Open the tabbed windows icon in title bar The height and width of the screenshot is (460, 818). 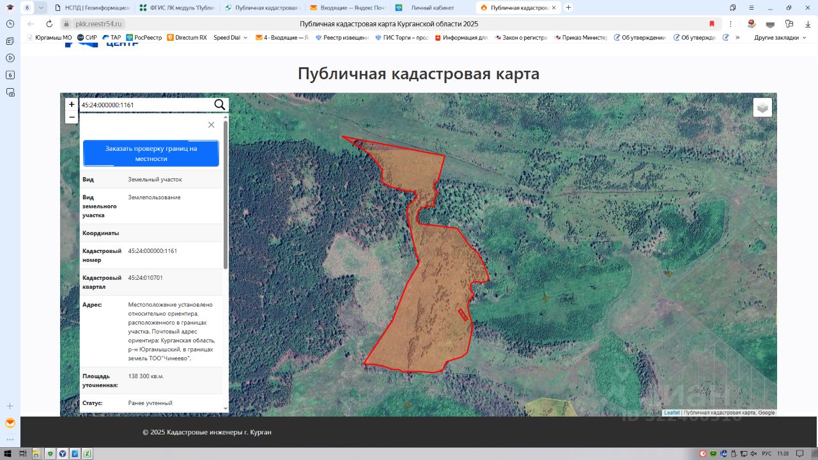coord(732,8)
